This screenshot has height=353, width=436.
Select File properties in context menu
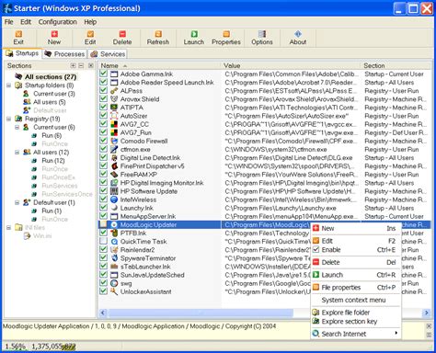(x=356, y=288)
